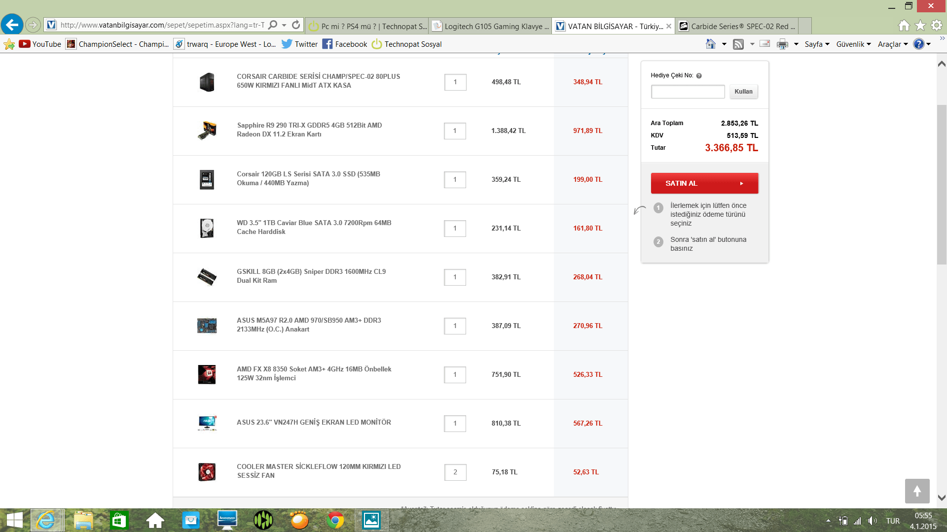
Task: Open Google Chrome from the taskbar
Action: [x=335, y=520]
